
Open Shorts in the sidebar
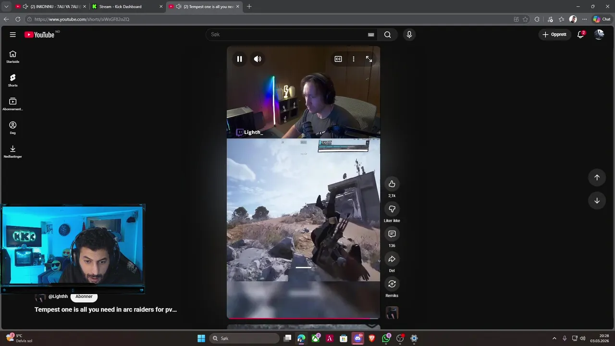[13, 80]
